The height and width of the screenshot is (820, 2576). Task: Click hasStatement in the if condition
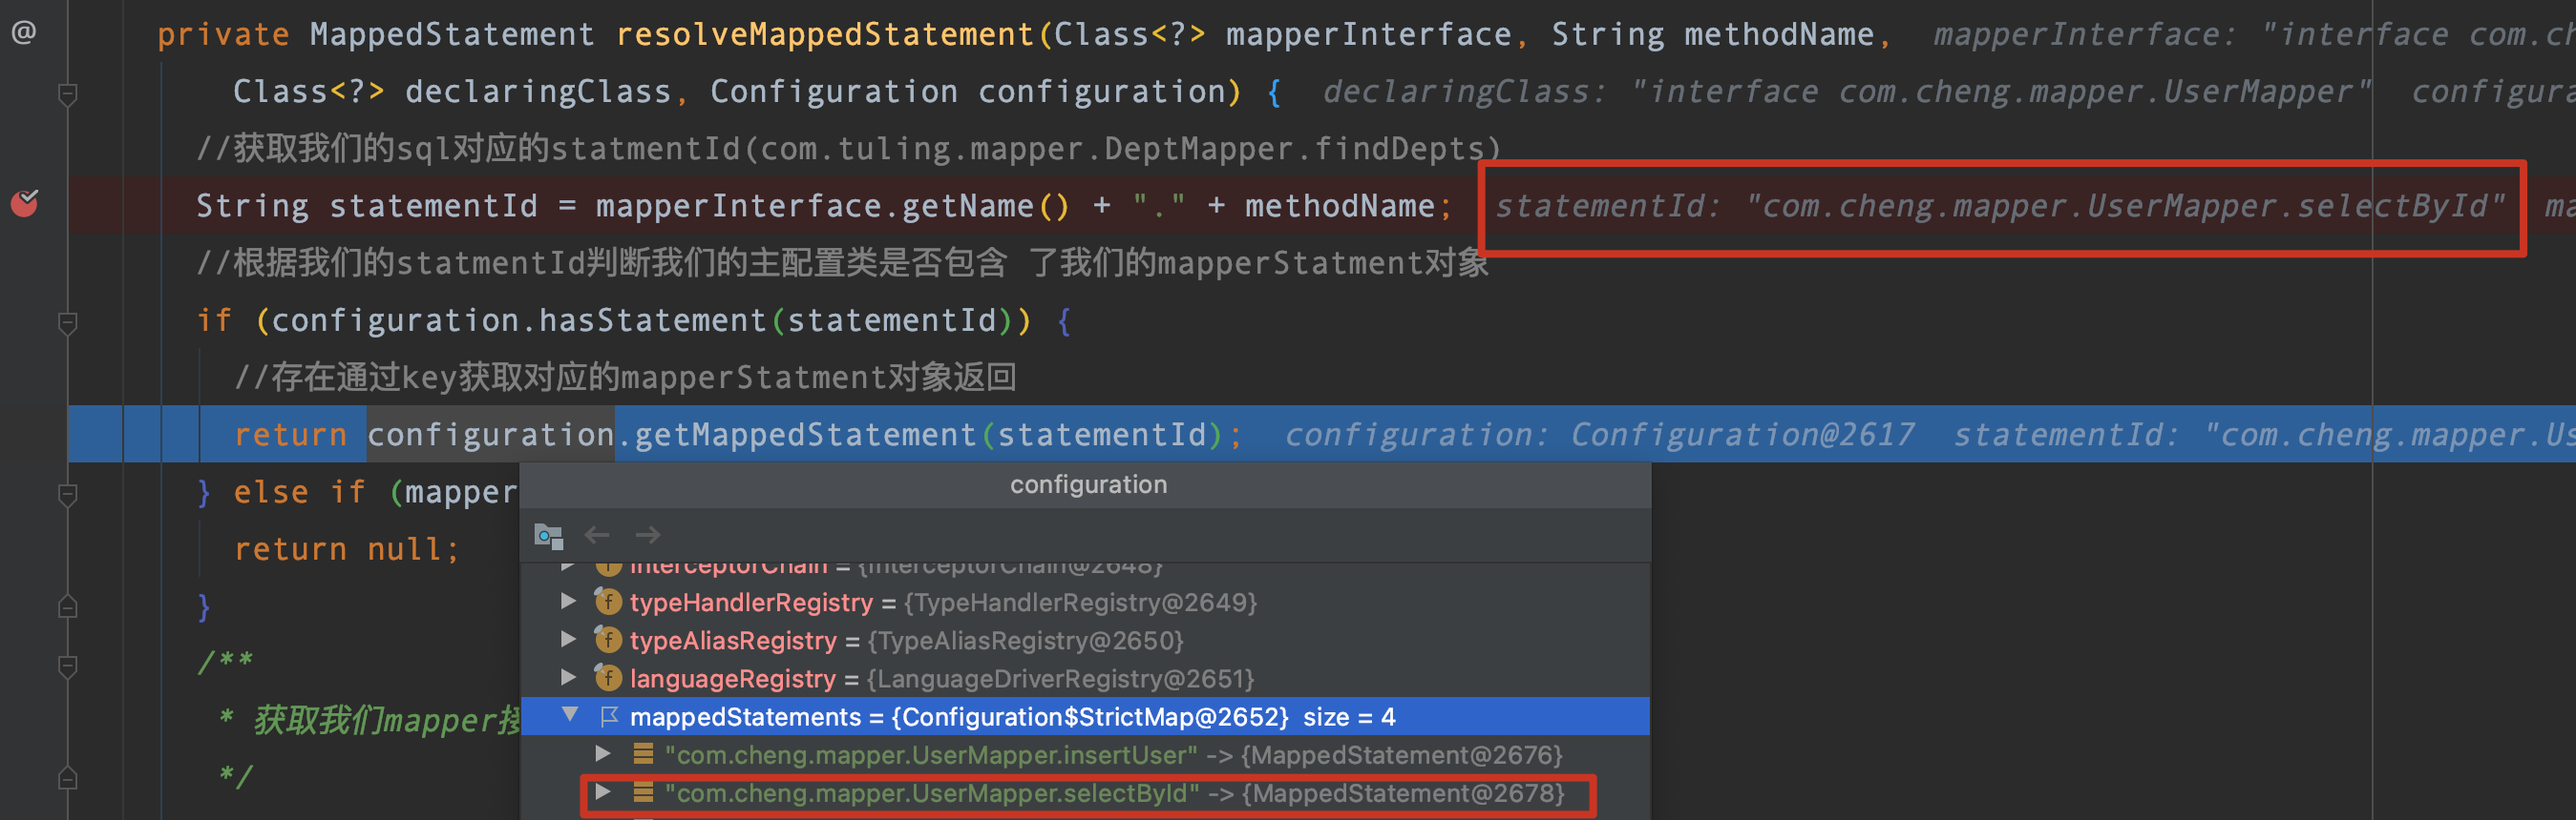tap(652, 320)
